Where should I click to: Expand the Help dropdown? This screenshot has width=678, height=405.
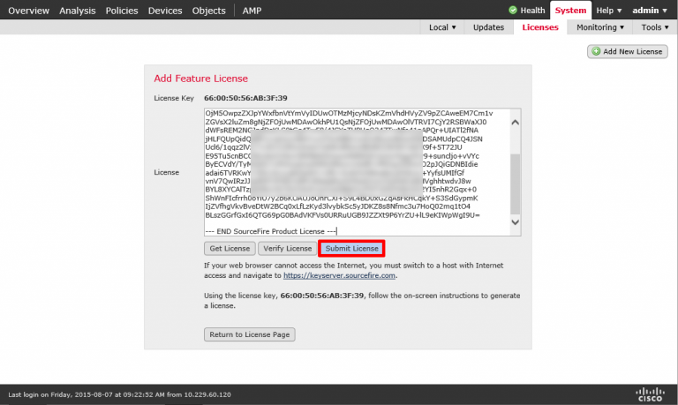(609, 11)
